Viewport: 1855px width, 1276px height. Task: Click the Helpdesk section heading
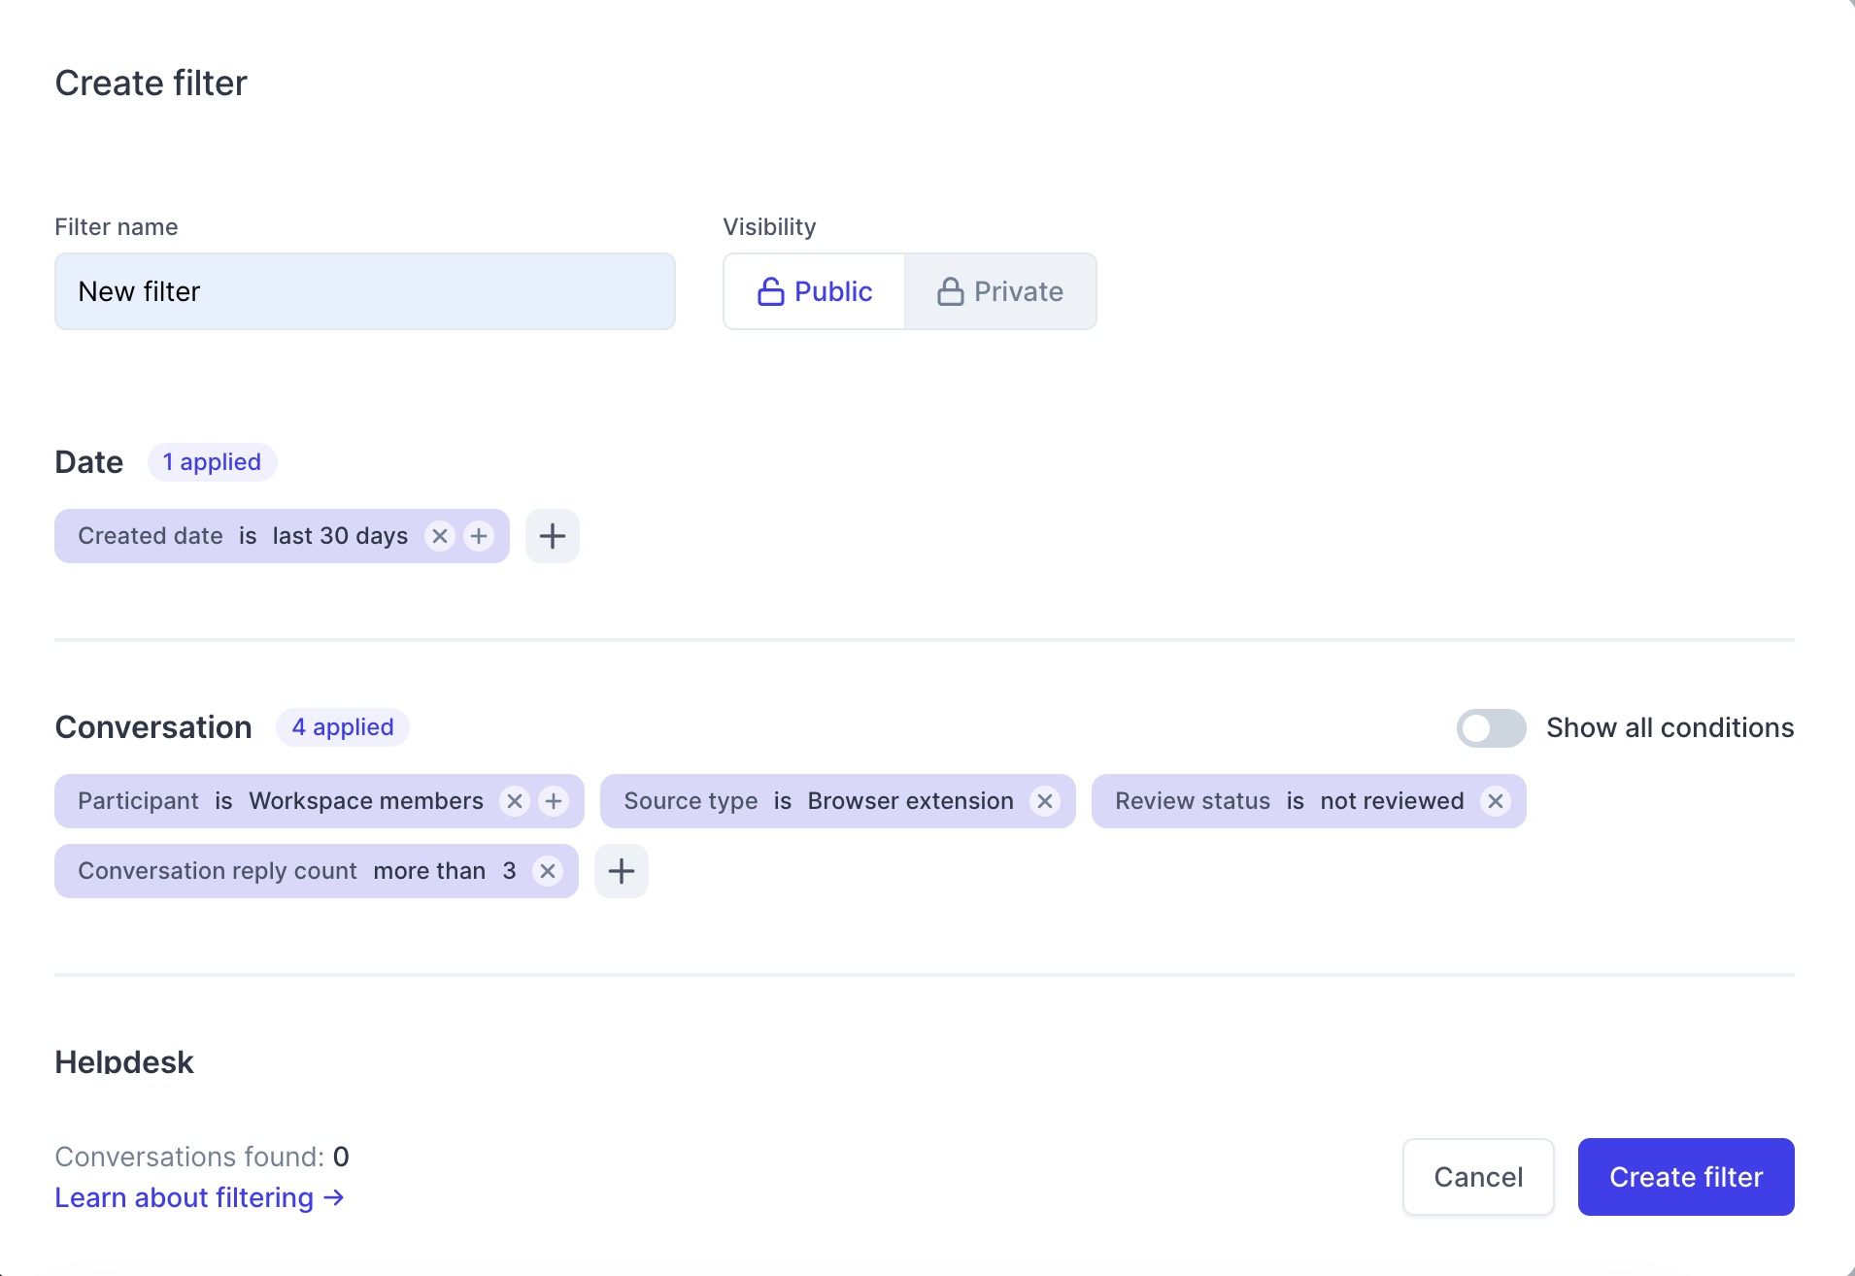point(124,1061)
